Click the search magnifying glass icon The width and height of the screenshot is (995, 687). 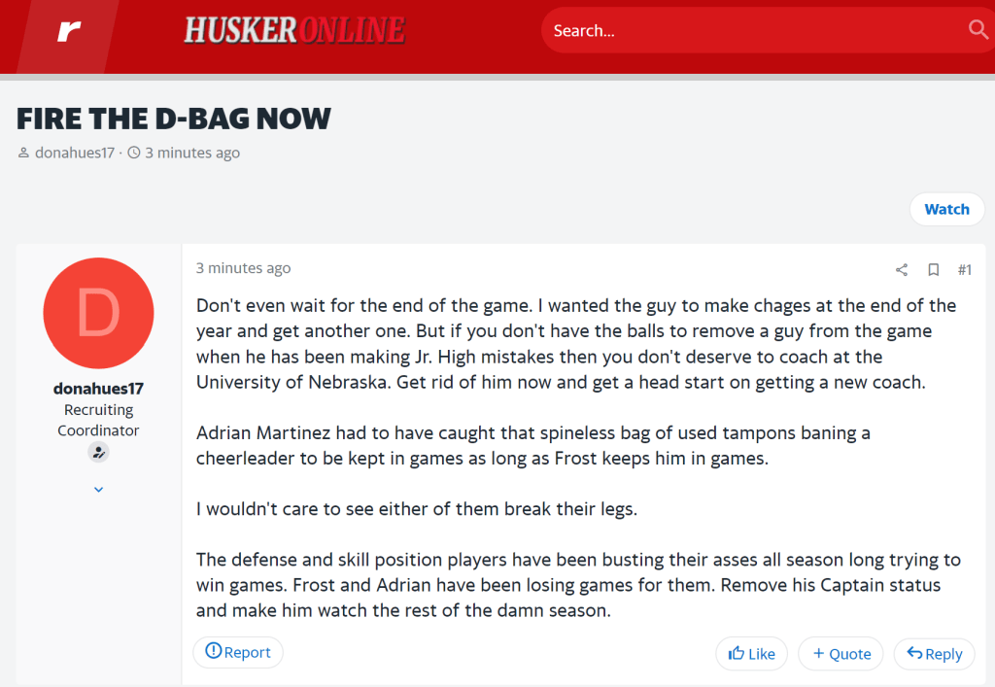click(978, 30)
